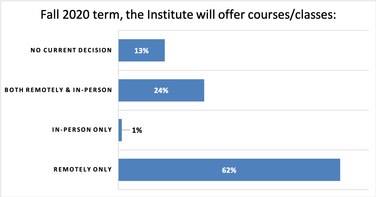Viewport: 376px width, 197px height.
Task: Select the 1% data label
Action: click(137, 130)
